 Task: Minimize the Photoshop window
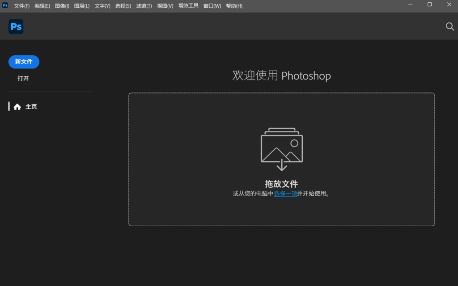pos(410,4)
